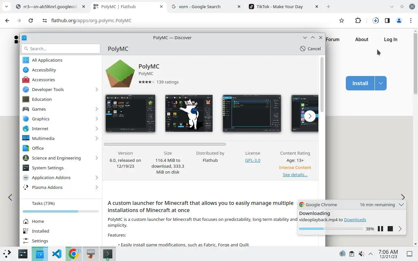Open Flathub About link
The width and height of the screenshot is (418, 261).
[362, 39]
